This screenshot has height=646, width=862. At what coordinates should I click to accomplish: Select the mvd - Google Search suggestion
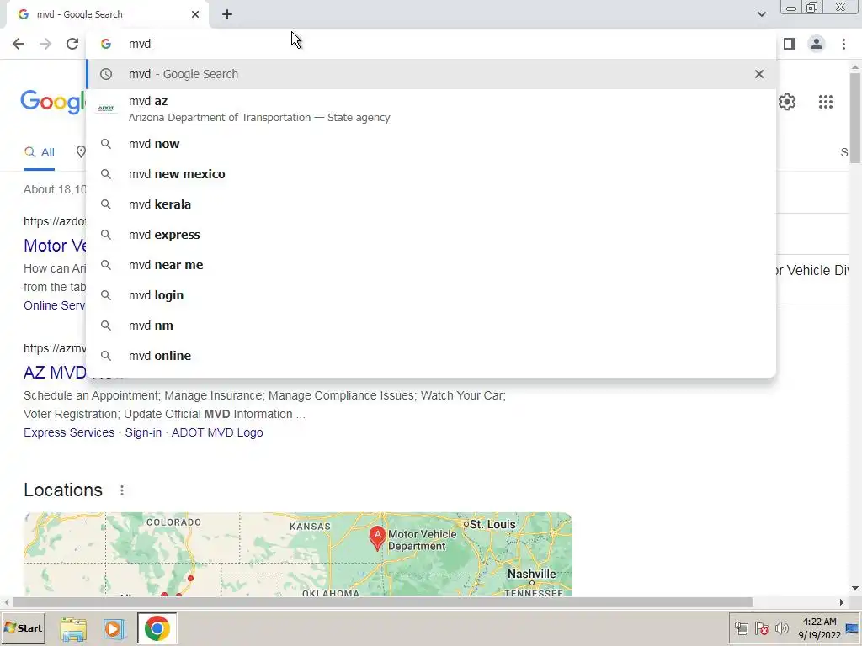point(431,74)
